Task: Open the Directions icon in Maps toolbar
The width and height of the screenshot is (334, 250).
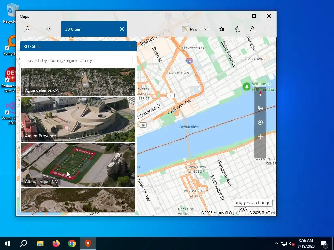Action: [x=49, y=29]
